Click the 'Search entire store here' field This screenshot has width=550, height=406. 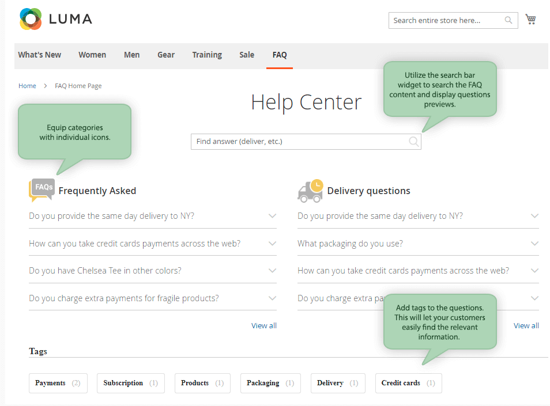tap(446, 20)
